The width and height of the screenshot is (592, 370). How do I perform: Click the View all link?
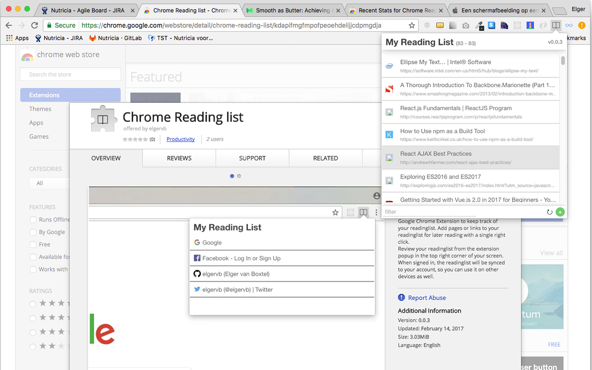point(551,253)
